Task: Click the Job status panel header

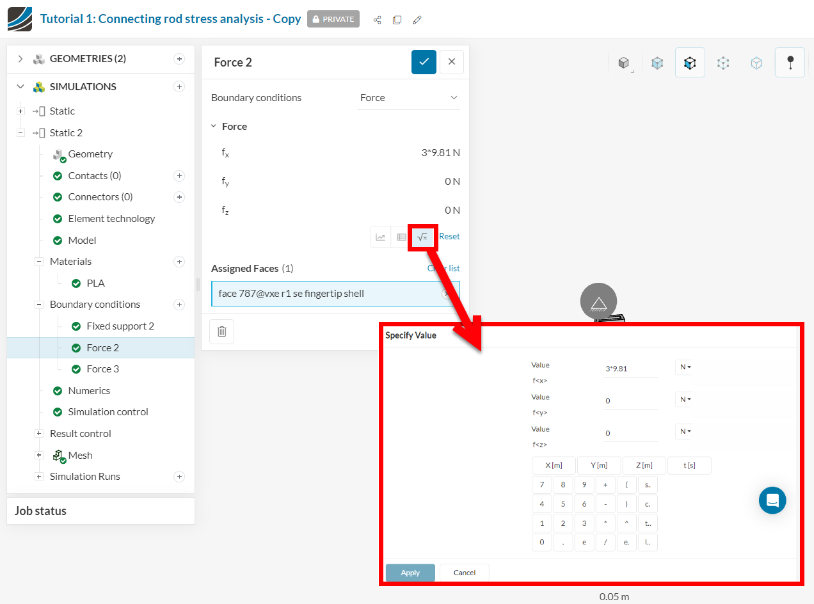Action: pyautogui.click(x=100, y=511)
